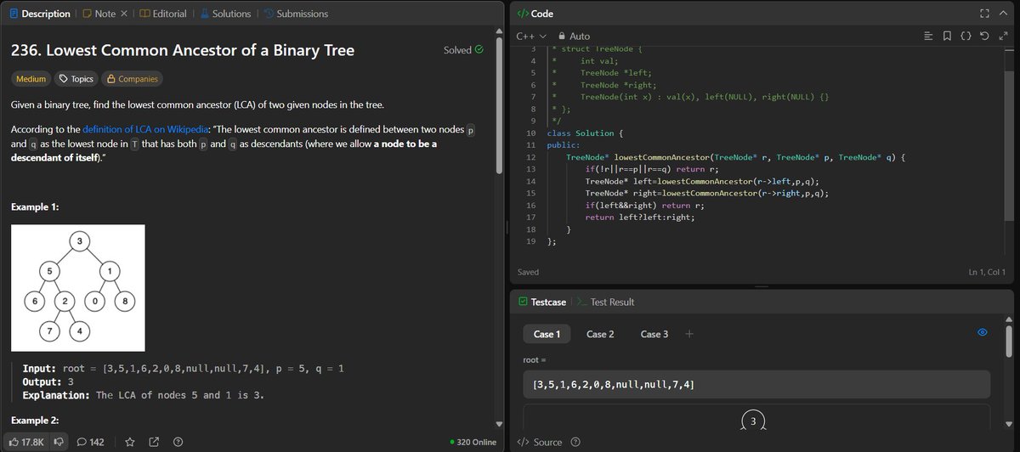The width and height of the screenshot is (1020, 452).
Task: Open the Submissions tab
Action: 296,14
